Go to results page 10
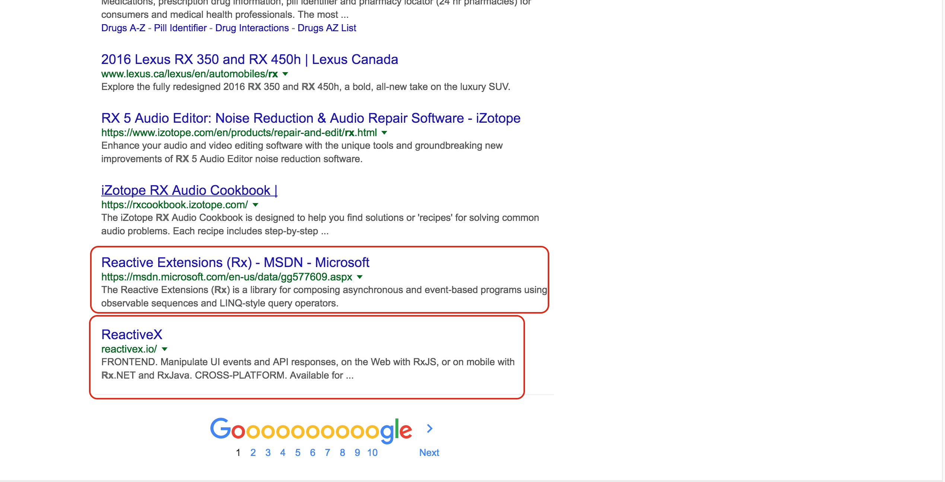The image size is (945, 482). pos(372,453)
